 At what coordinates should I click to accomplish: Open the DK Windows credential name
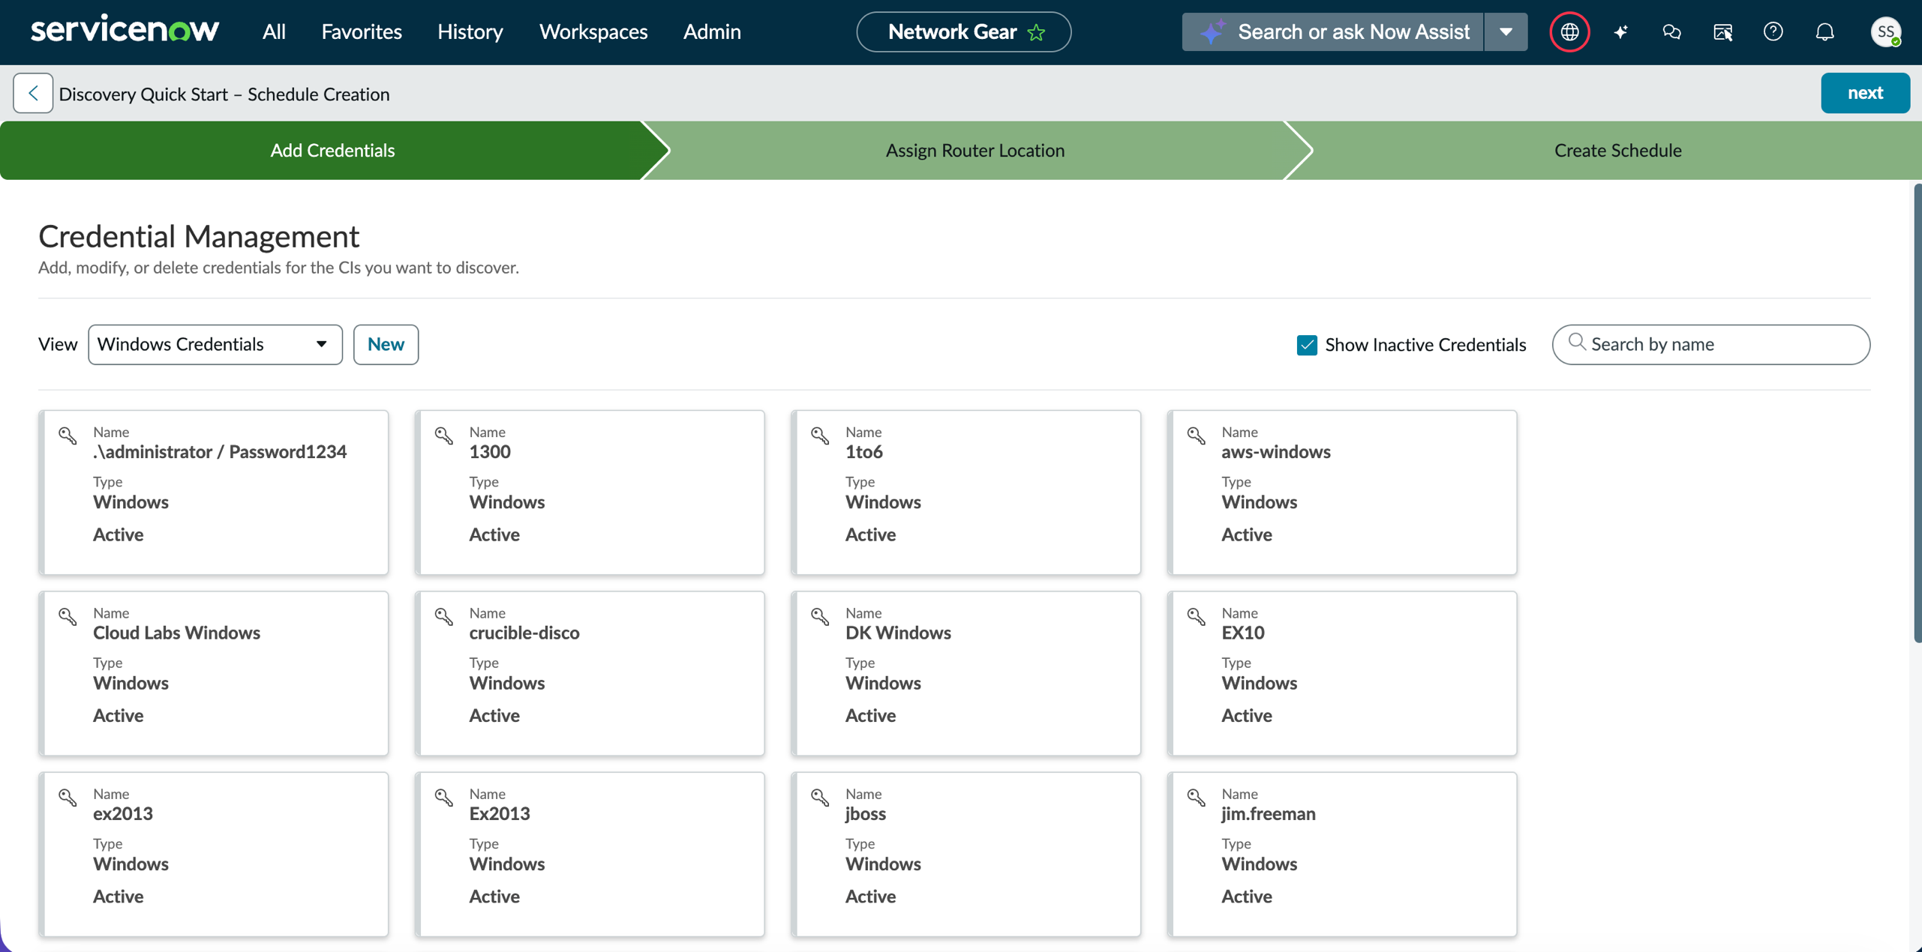(898, 633)
